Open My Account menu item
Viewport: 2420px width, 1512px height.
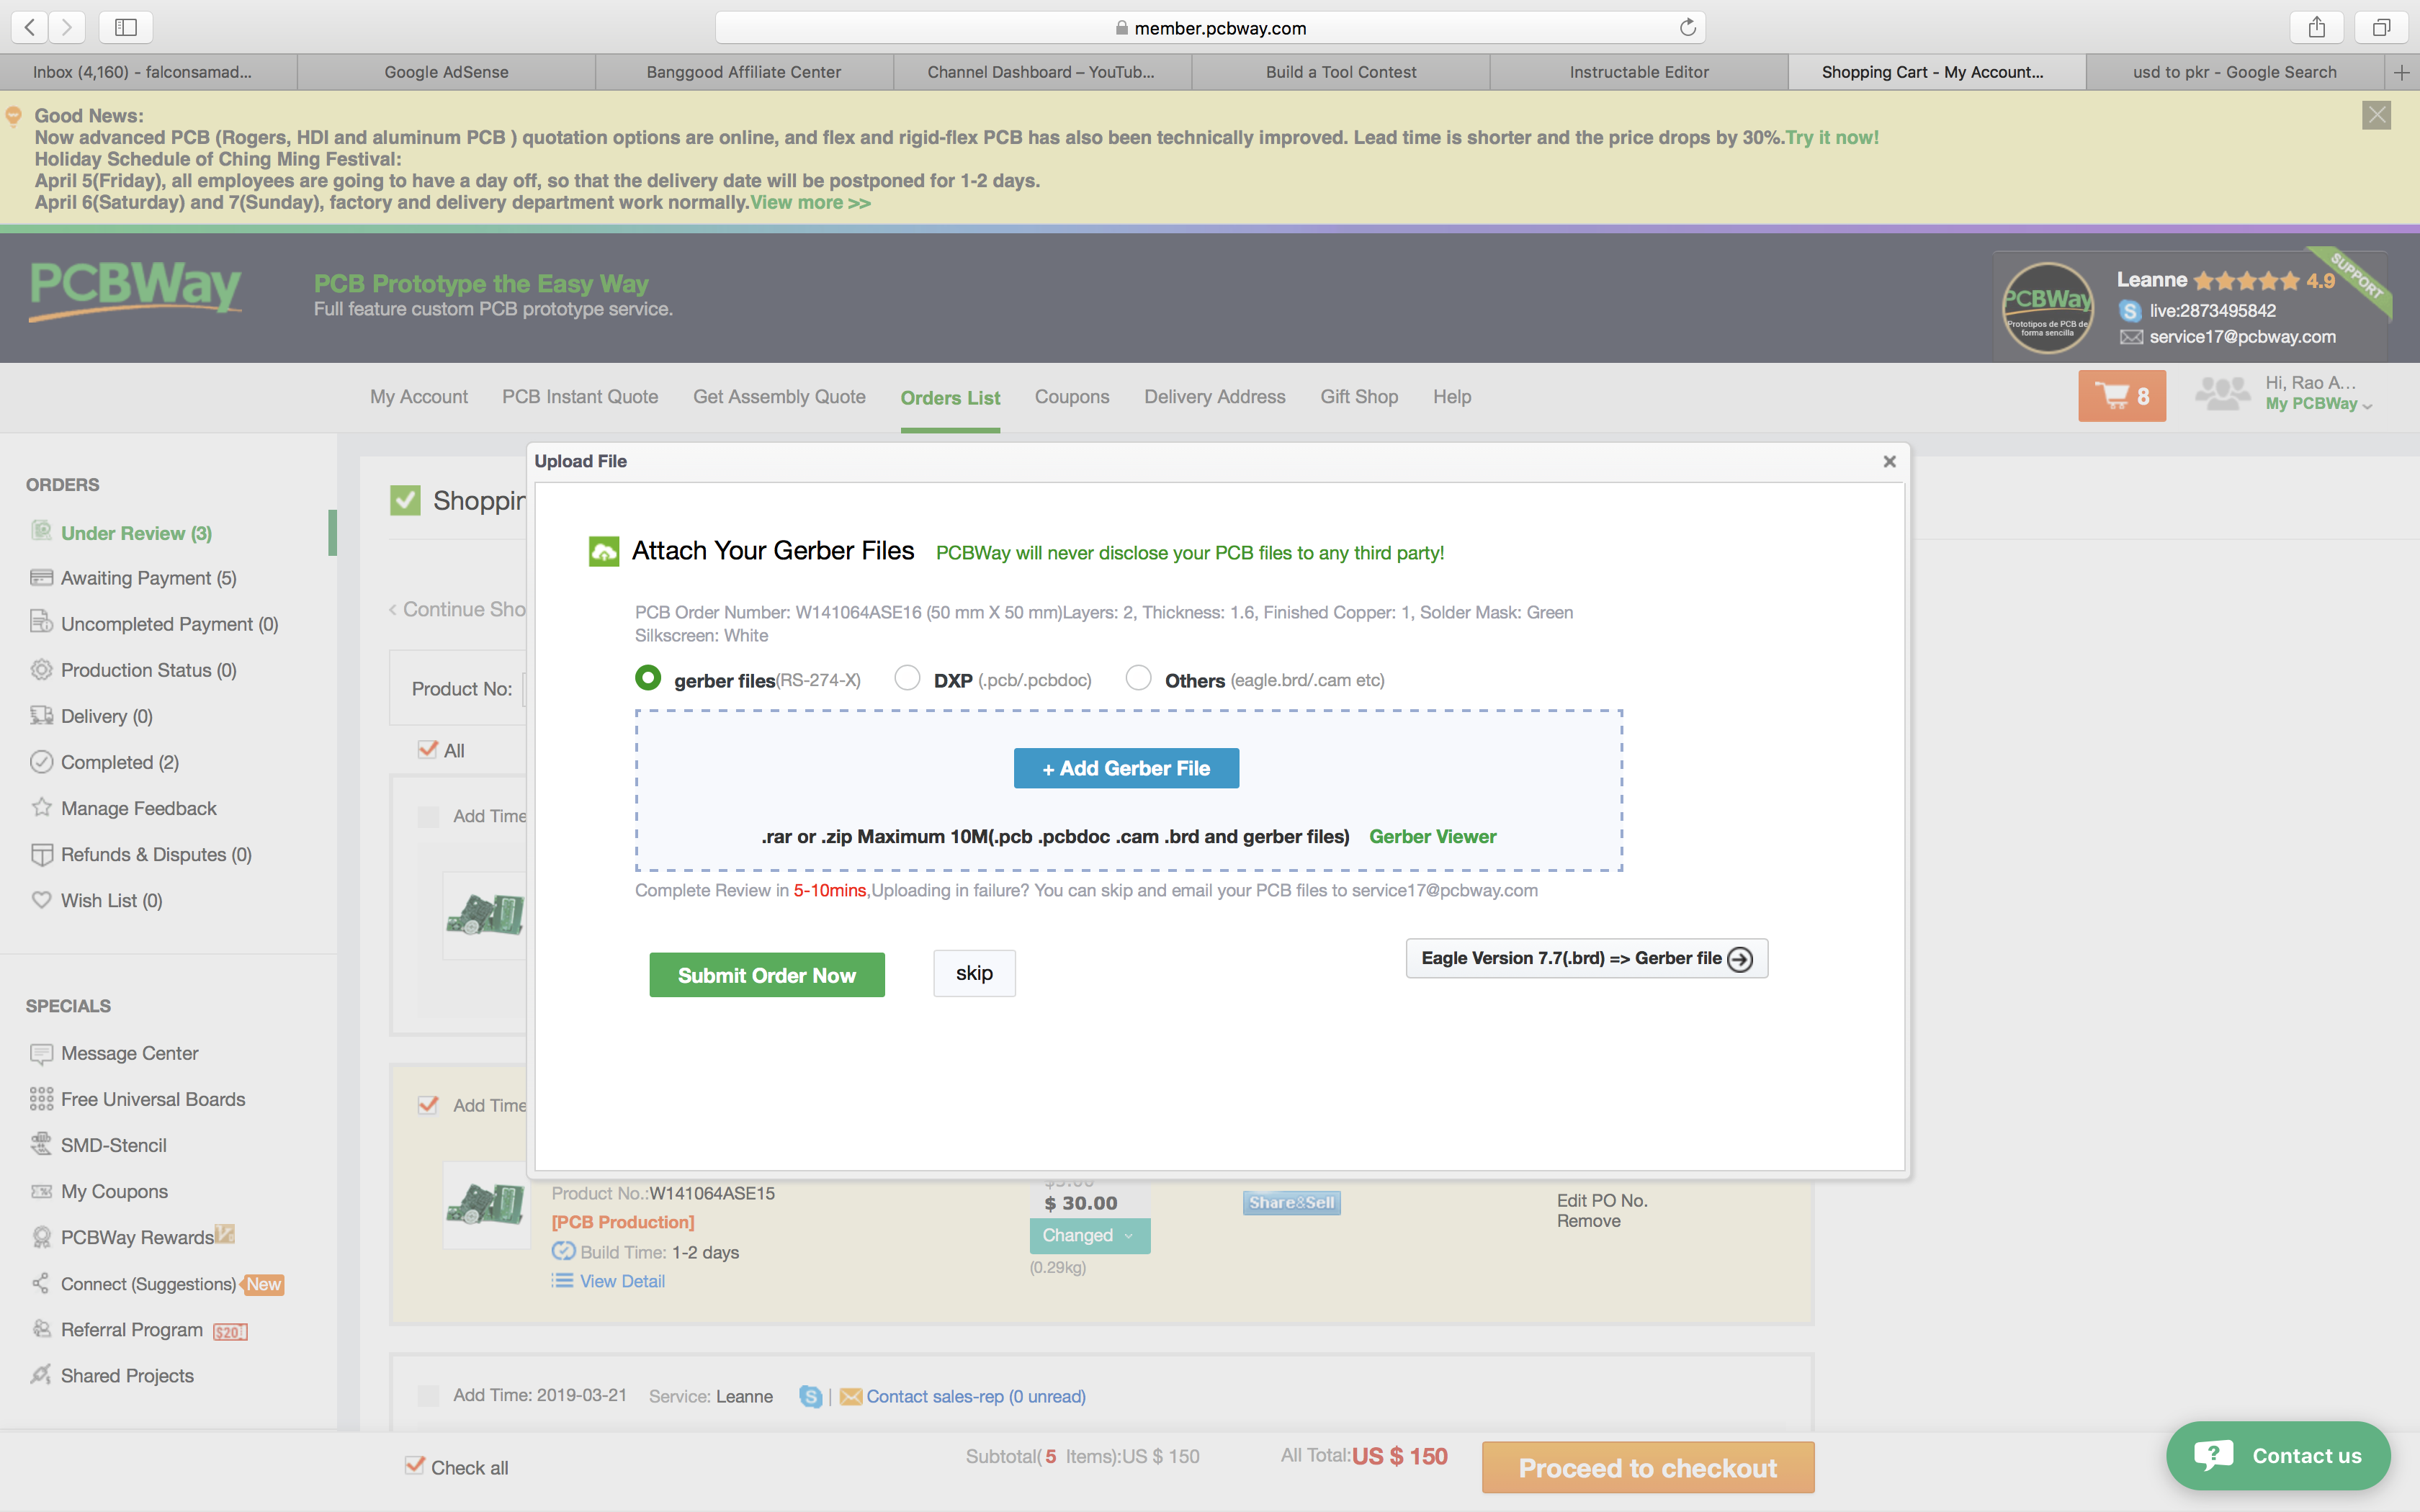click(419, 397)
